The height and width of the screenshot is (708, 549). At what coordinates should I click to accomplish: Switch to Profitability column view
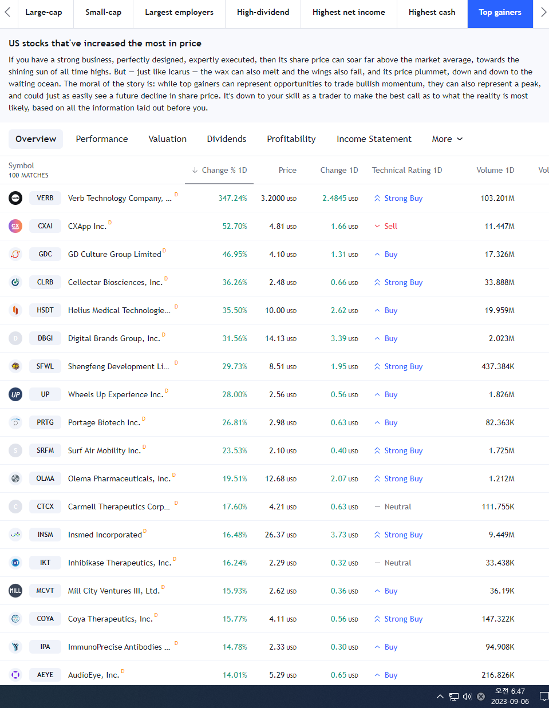[x=291, y=139]
